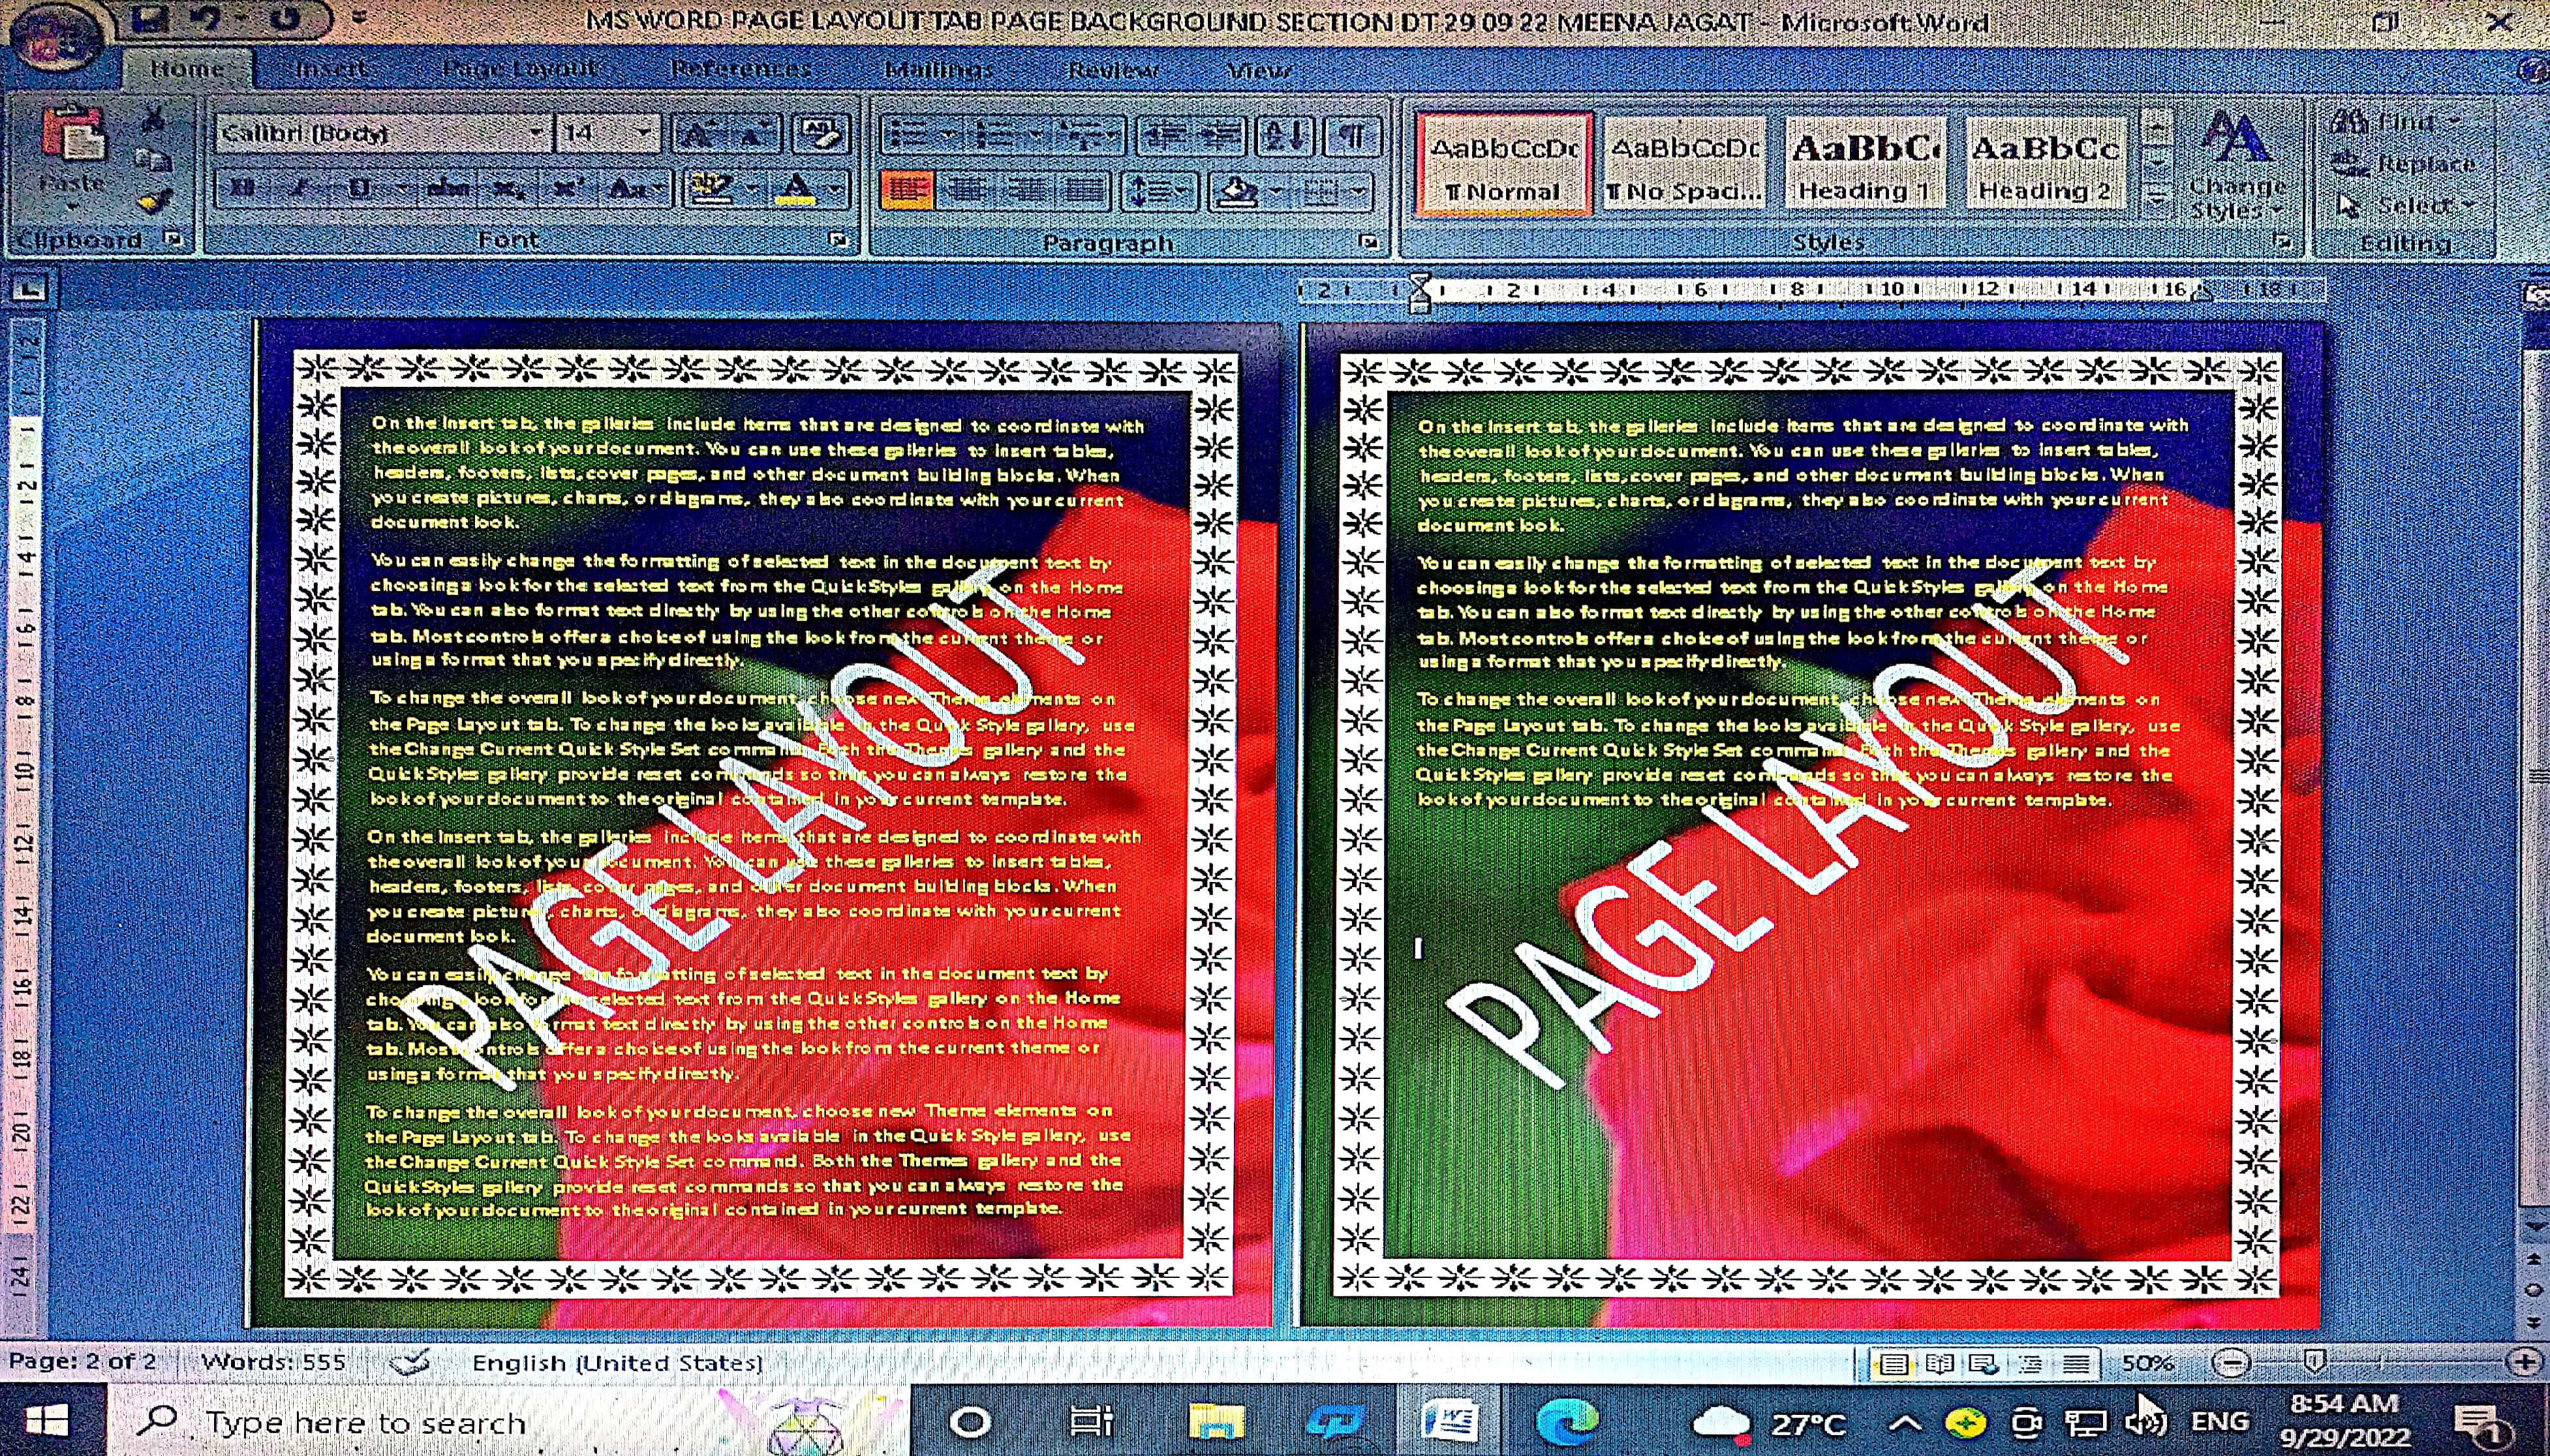Image resolution: width=2550 pixels, height=1456 pixels.
Task: Click the Paste clipboard icon
Action: 72,135
